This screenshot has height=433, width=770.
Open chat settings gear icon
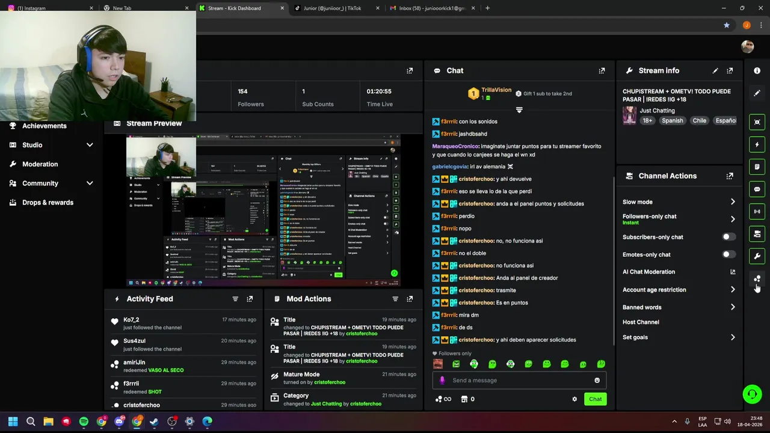[x=574, y=399]
